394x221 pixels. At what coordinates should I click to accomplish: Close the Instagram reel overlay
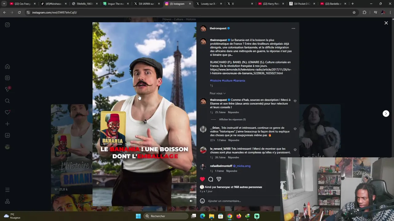pos(386,23)
